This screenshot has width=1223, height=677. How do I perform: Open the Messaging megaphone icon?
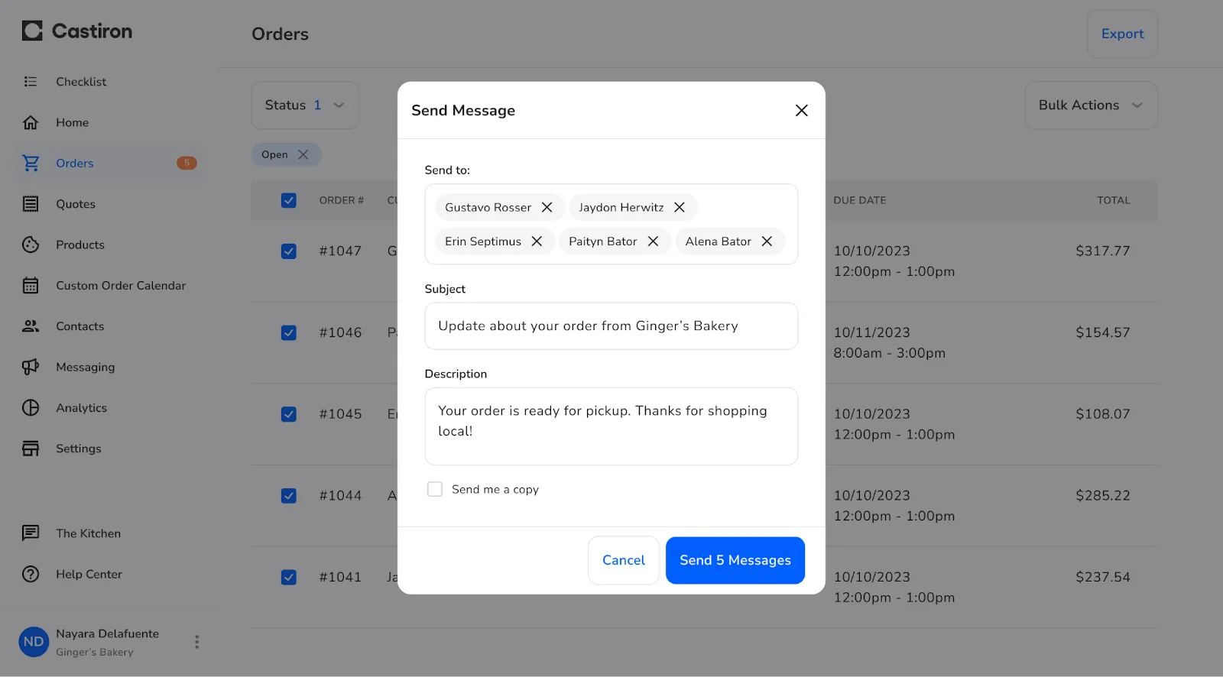point(31,367)
